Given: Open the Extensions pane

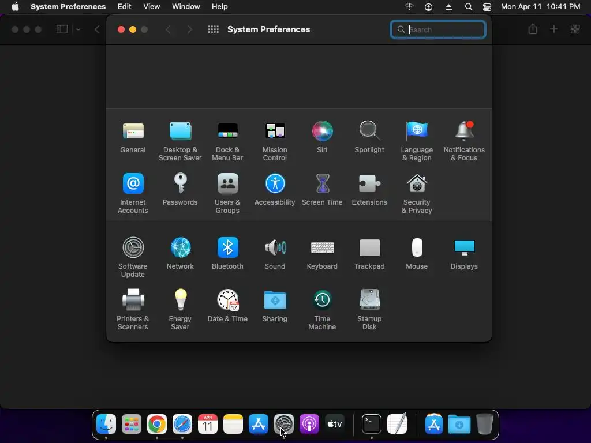Looking at the screenshot, I should pyautogui.click(x=369, y=189).
